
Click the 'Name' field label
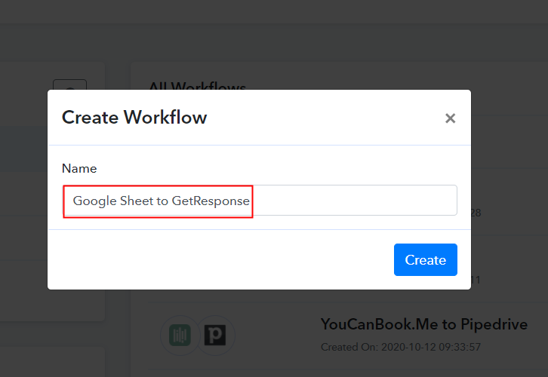(x=79, y=169)
